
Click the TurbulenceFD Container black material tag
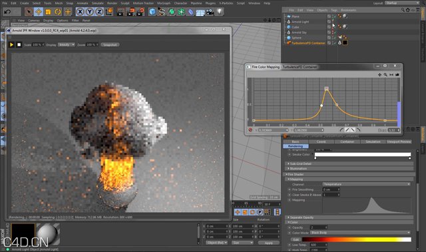345,43
